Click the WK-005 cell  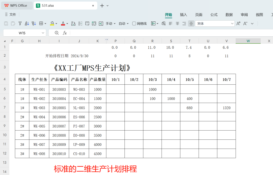point(39,126)
